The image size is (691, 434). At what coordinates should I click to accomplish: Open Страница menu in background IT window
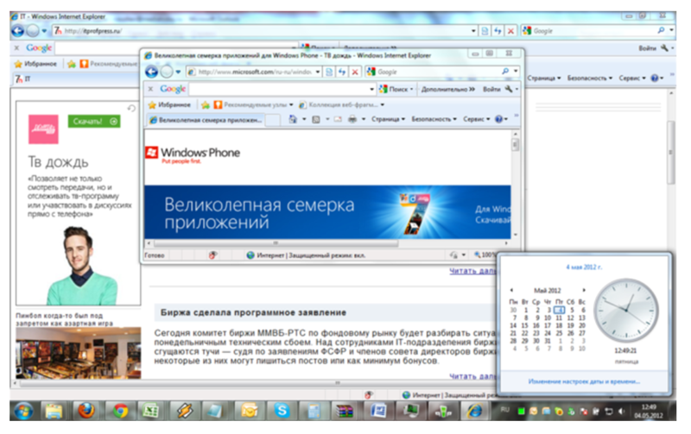tap(544, 78)
